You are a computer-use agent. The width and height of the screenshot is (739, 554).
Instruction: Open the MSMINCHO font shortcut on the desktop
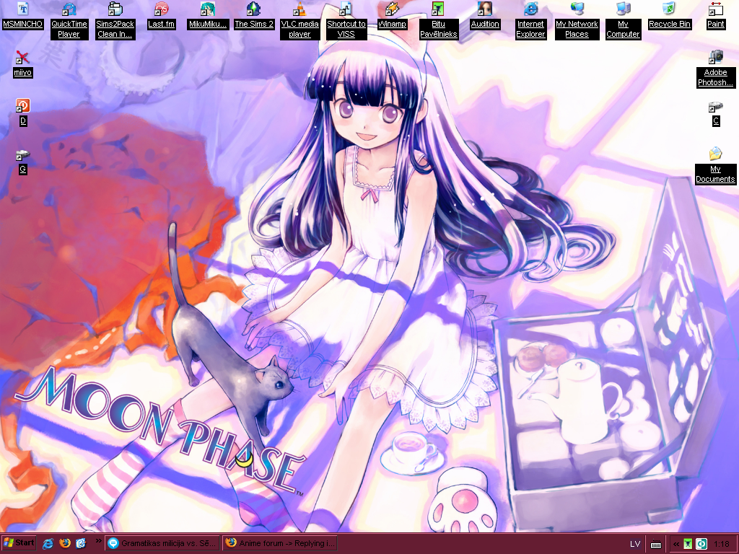[x=22, y=16]
